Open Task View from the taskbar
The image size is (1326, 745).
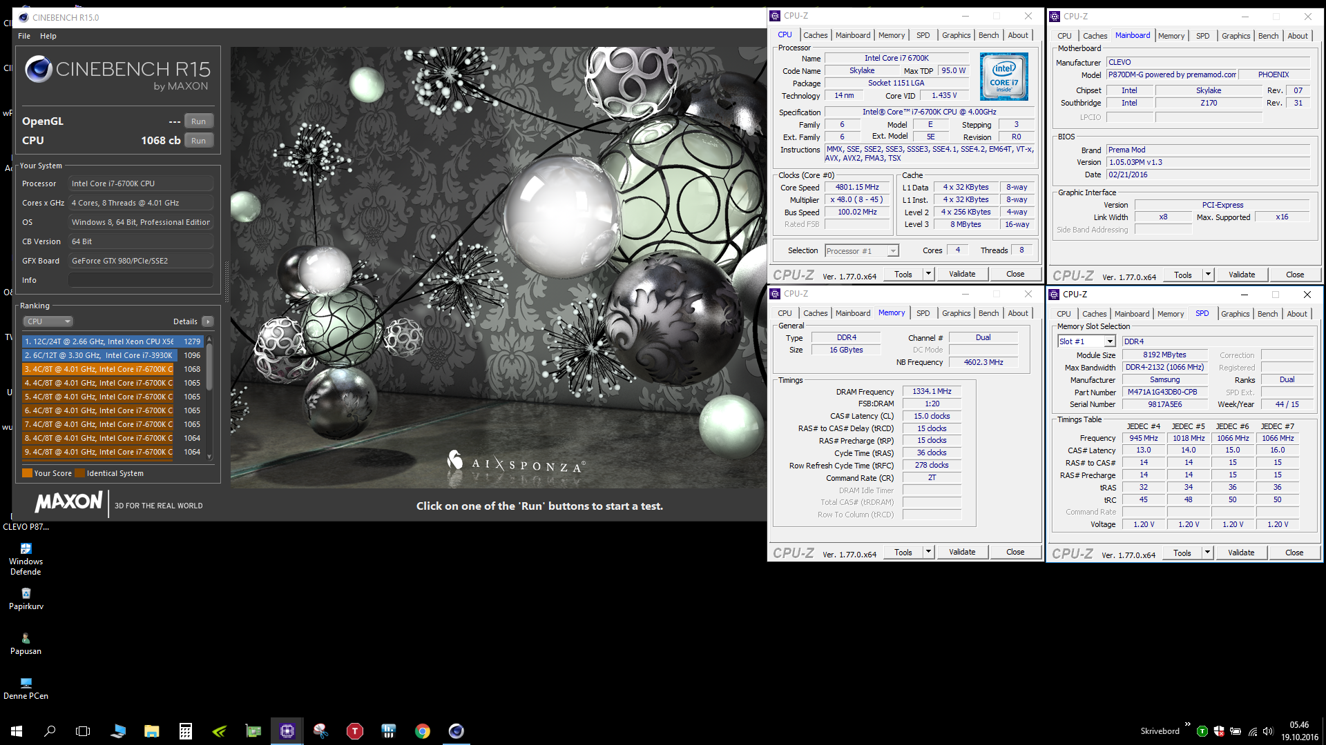[83, 731]
